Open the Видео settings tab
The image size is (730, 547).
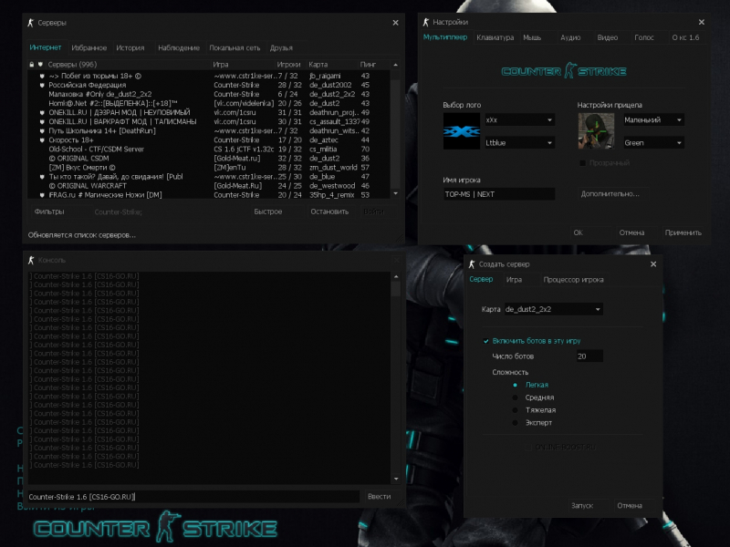[x=608, y=37]
